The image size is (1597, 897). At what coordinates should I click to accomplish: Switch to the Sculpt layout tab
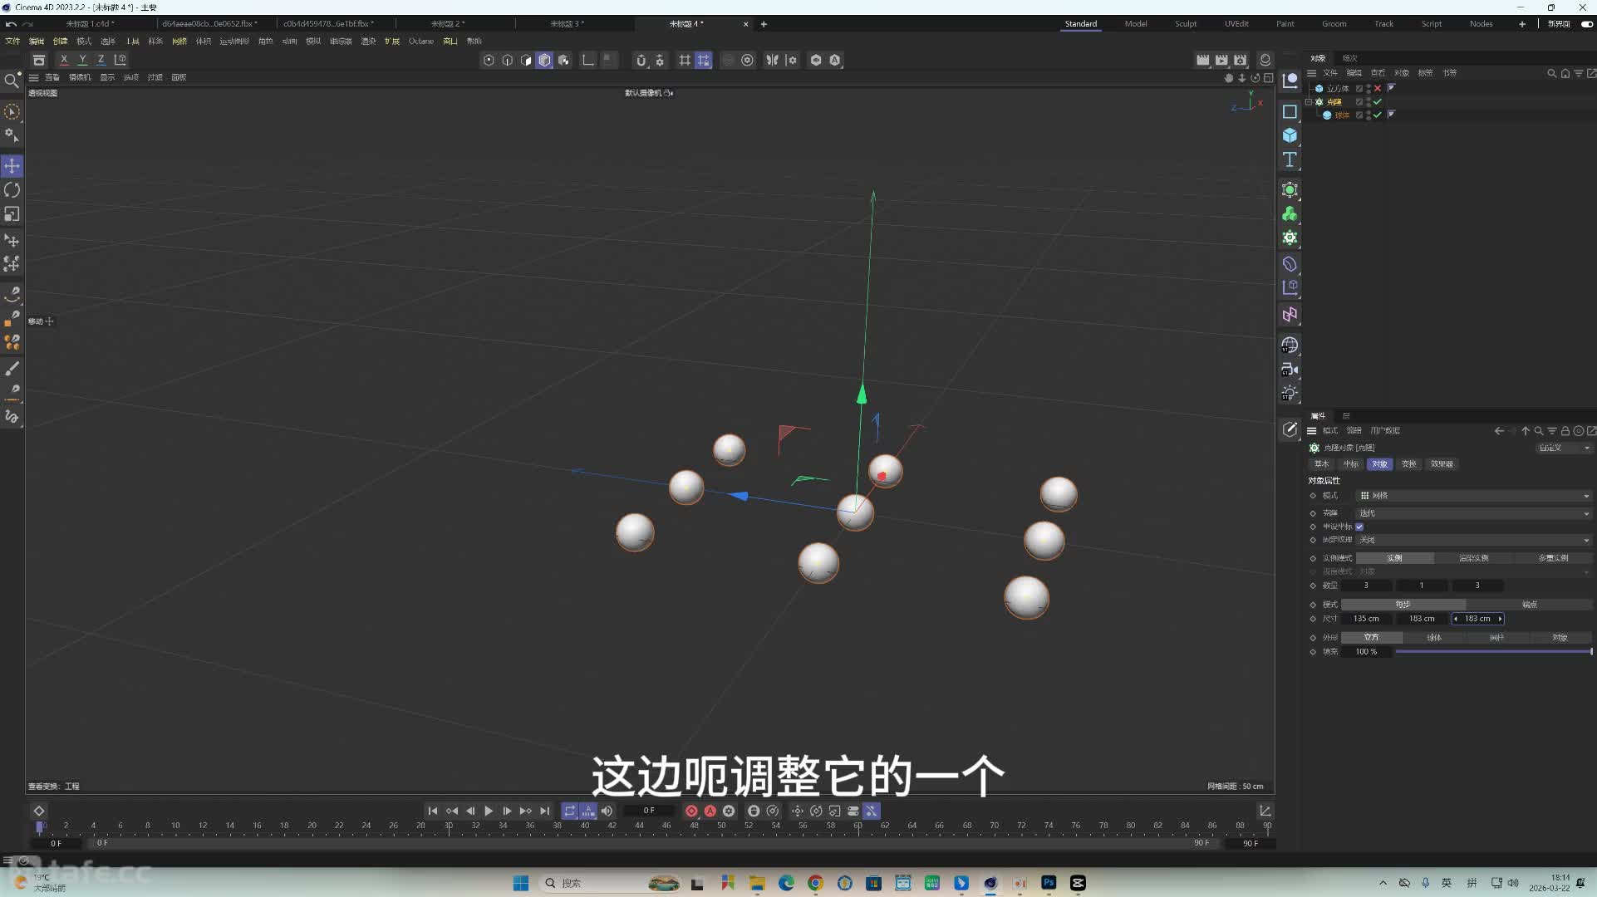coord(1186,24)
